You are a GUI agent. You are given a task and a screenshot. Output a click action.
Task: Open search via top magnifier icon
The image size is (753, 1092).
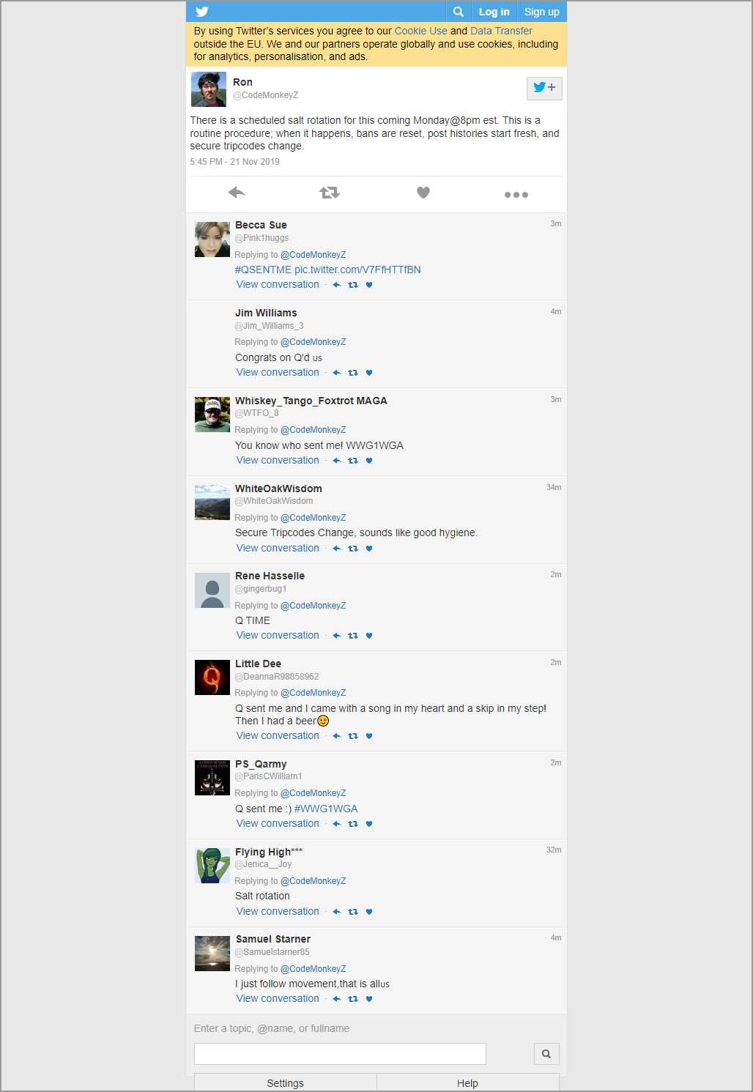click(x=458, y=12)
